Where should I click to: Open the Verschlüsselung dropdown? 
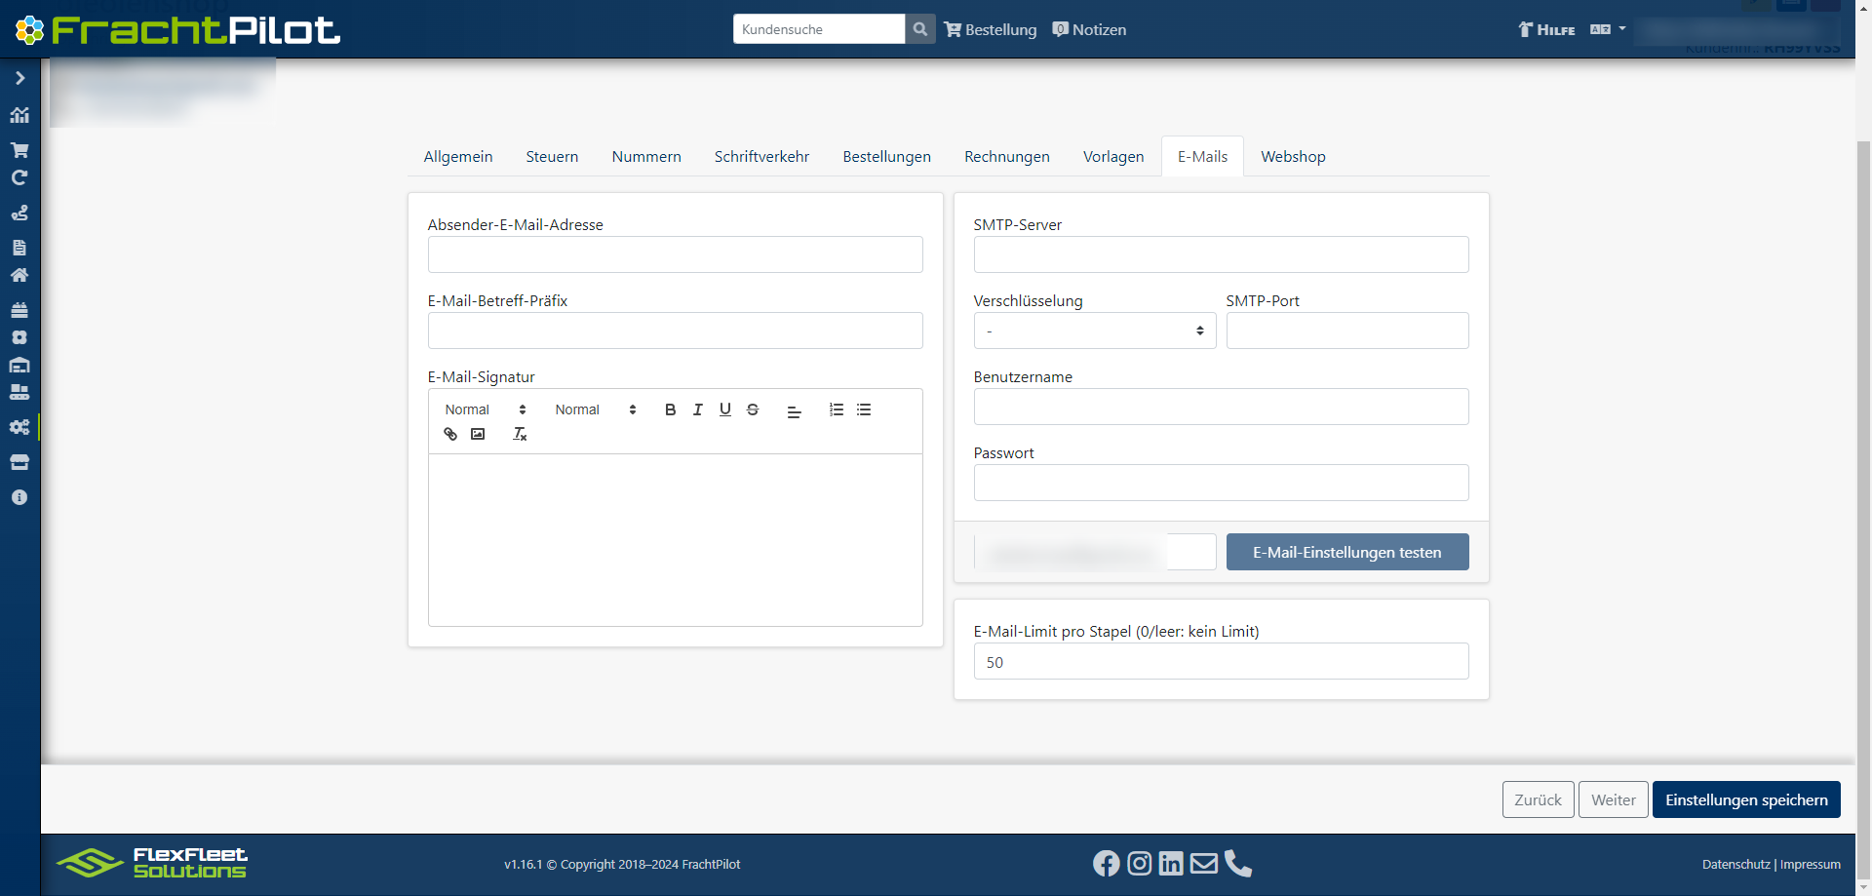pos(1095,331)
